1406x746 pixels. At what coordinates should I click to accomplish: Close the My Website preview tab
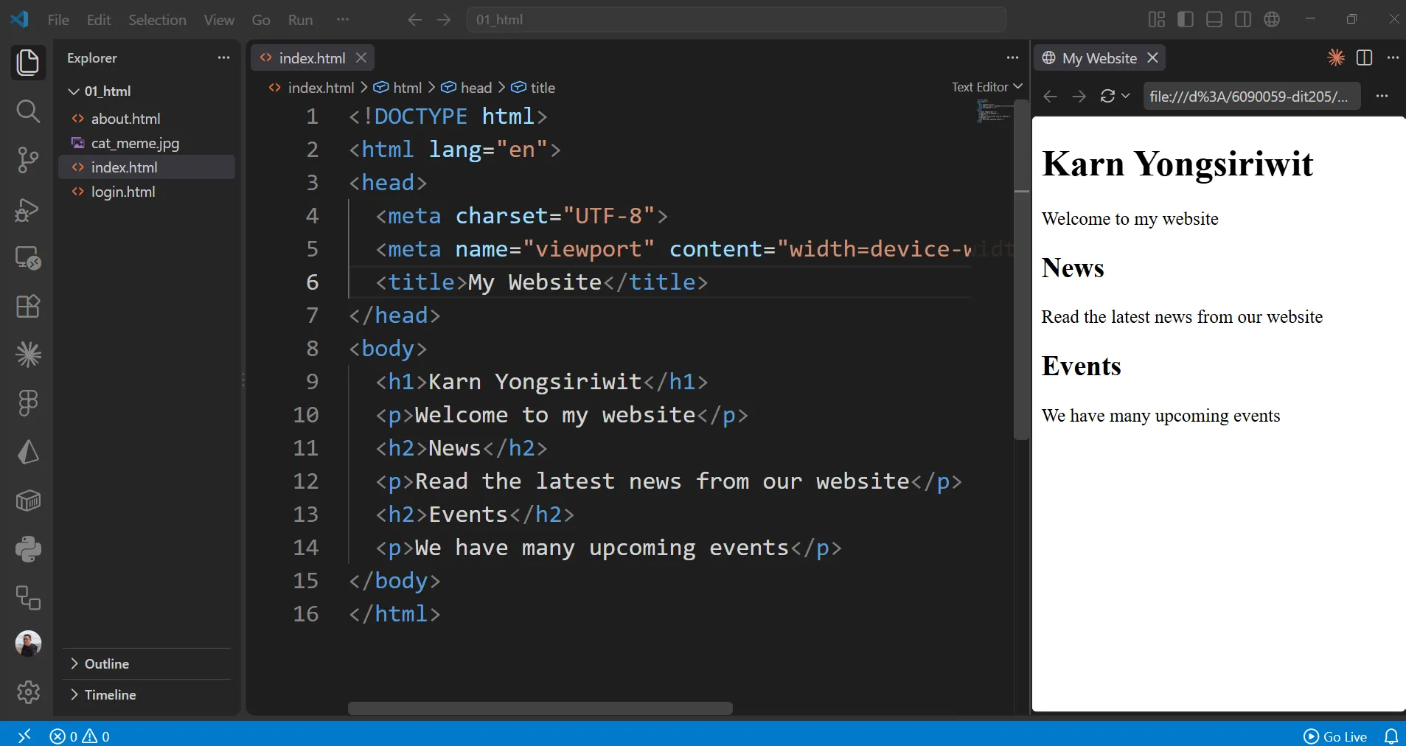[x=1152, y=57]
